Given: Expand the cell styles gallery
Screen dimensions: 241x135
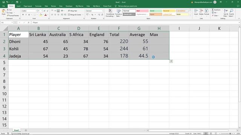Looking at the screenshot, I should [x=190, y=15].
